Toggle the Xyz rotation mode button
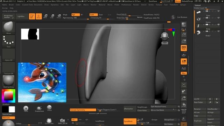Viewport: 224px width, 126px height. point(184,73)
